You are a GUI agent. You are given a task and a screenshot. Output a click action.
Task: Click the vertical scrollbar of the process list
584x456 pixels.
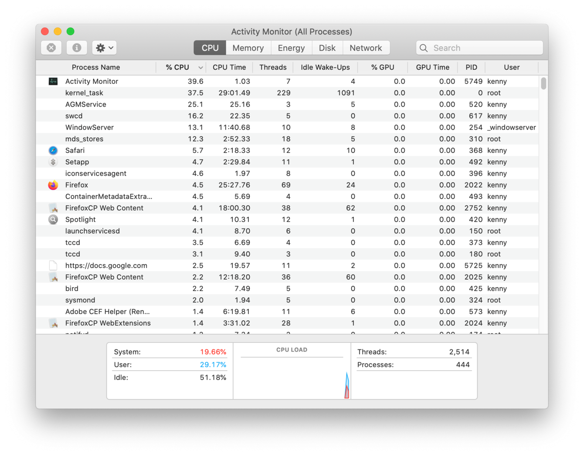543,83
